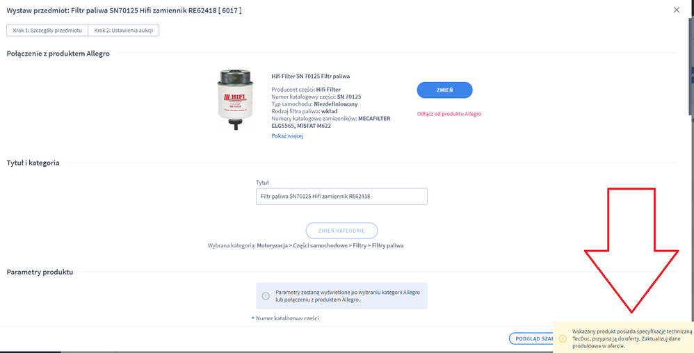Click the Hifi Filter SN 70125 product name

pos(310,76)
